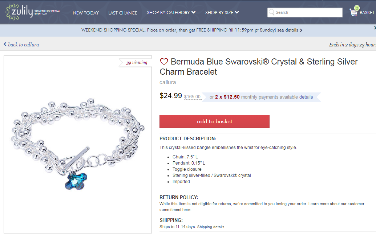Favorite the bracelet with the heart icon

click(164, 62)
